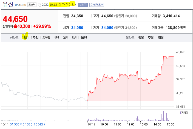Viewport: 193px width, 129px height.
Task: Open the 일봉 candle chart
Action: 141,38
